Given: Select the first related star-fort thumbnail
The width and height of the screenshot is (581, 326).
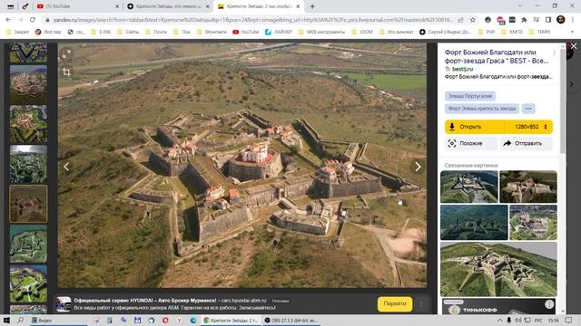Looking at the screenshot, I should tap(468, 187).
